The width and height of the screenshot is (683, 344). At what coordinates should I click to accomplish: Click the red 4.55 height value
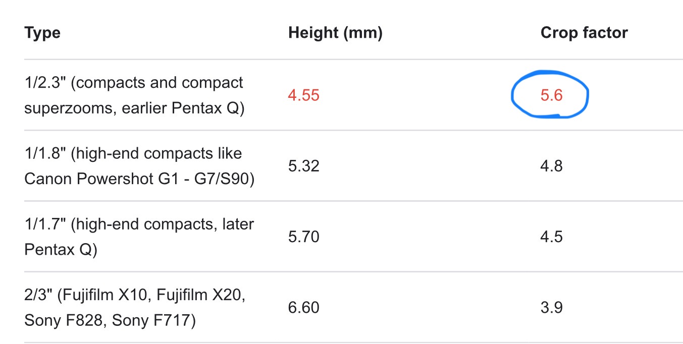(x=304, y=96)
